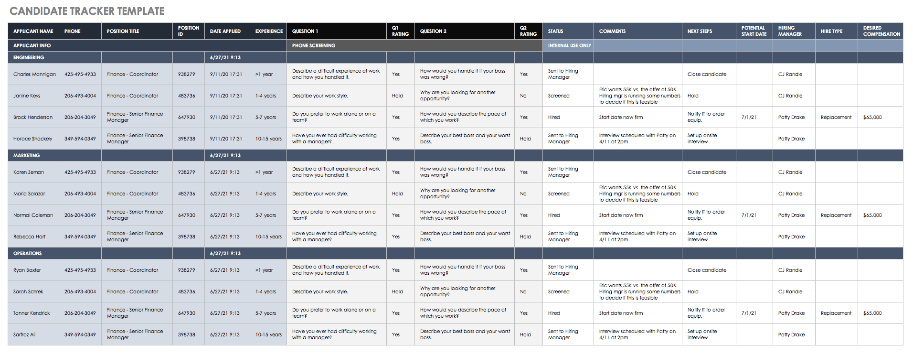Click the Hiring Manager column header
This screenshot has width=913, height=355.
(x=790, y=31)
